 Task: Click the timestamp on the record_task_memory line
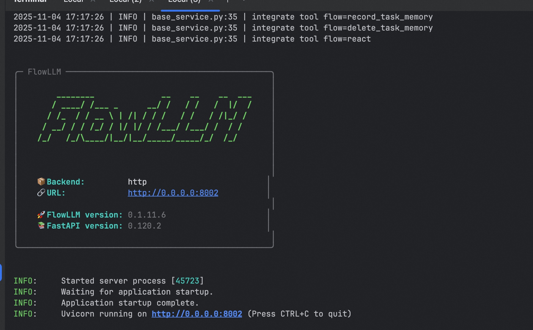(59, 17)
